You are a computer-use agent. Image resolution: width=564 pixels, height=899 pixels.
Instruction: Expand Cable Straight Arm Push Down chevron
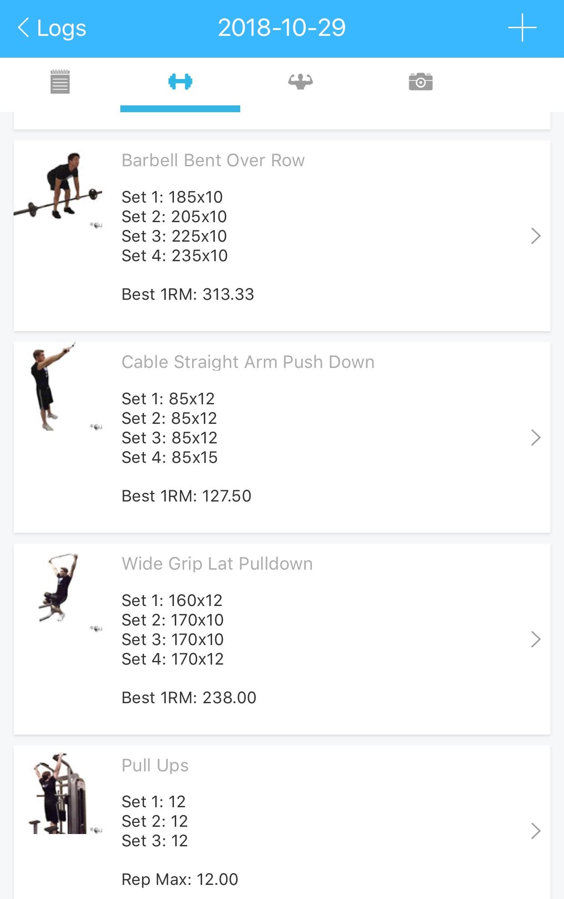click(535, 437)
